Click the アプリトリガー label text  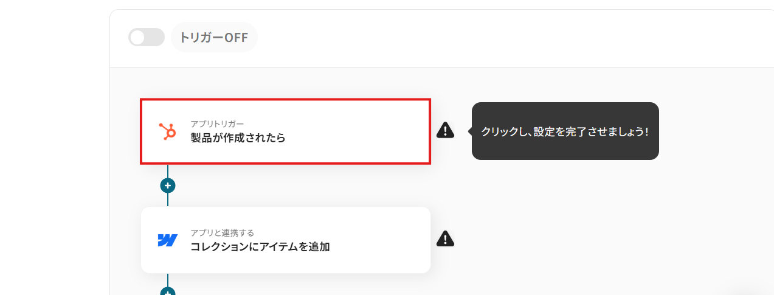point(217,124)
